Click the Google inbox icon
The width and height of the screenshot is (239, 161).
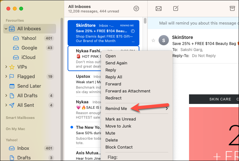tap(16, 48)
